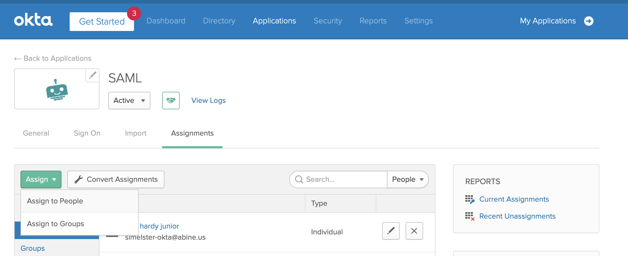Click the arrow icon beside My Applications
Screen dimensions: 628x256
tap(589, 21)
